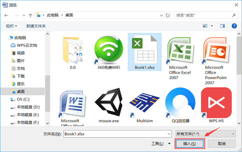The image size is (242, 152).
Task: Expand the root breadcrumb chevron before 此电脑
Action: pos(44,15)
